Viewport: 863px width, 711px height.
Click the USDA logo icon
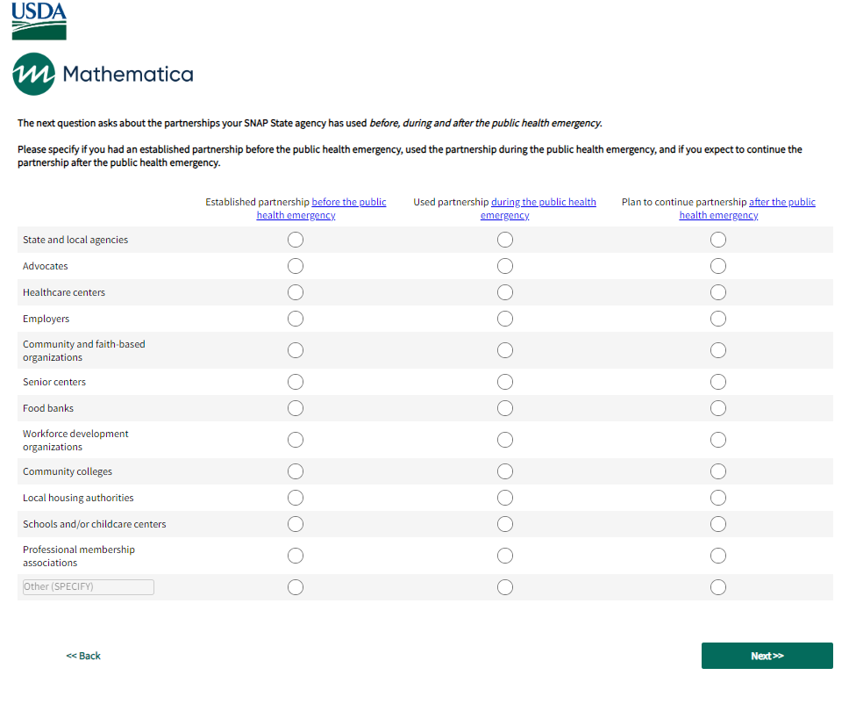click(x=39, y=21)
